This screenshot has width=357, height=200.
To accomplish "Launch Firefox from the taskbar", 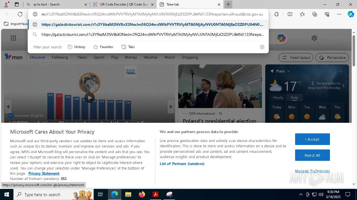I will click(142, 194).
